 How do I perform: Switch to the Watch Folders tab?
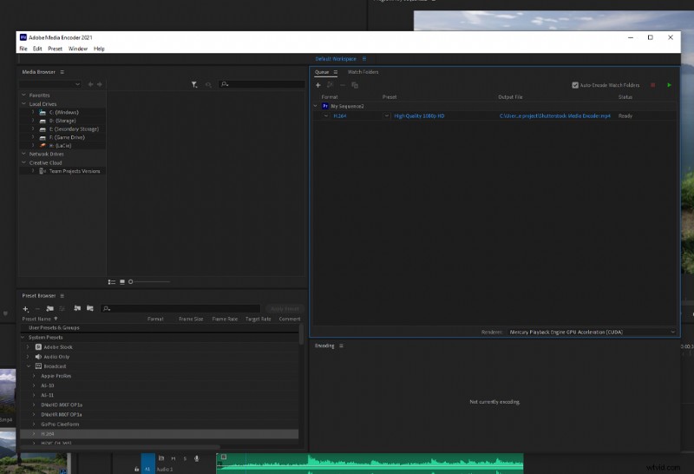tap(363, 72)
